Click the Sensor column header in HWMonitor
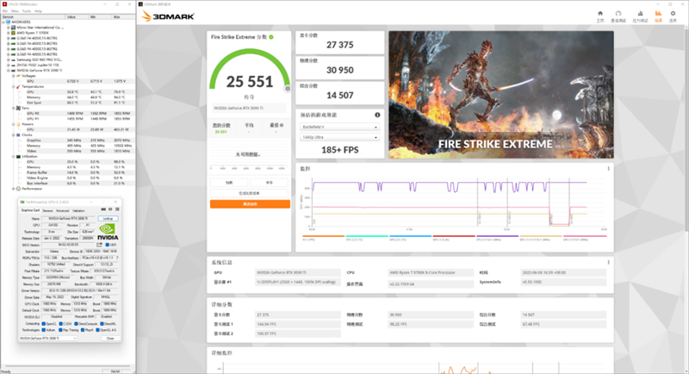Image resolution: width=689 pixels, height=374 pixels. 33,16
